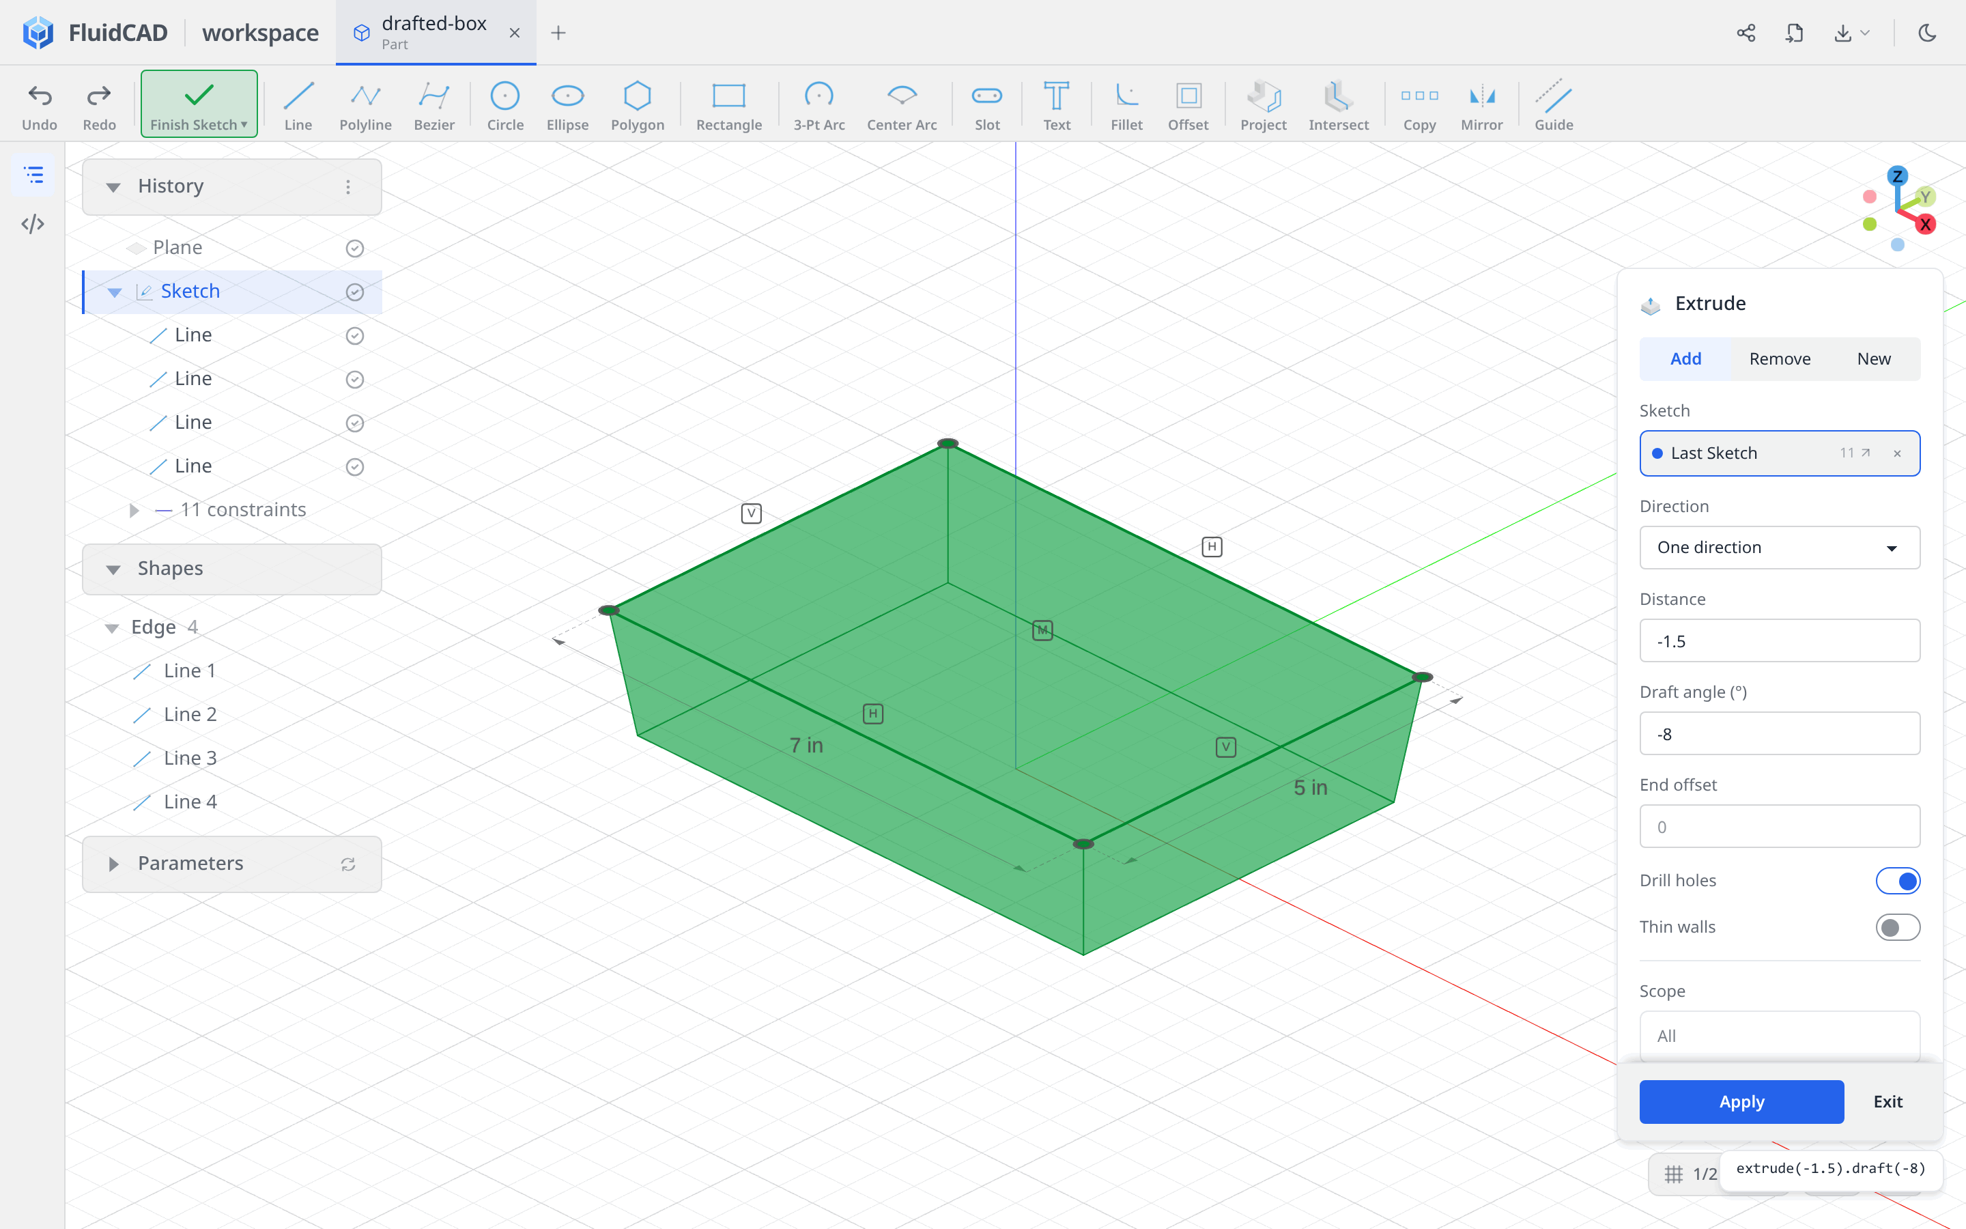Click the Redo button
1966x1229 pixels.
pos(99,106)
